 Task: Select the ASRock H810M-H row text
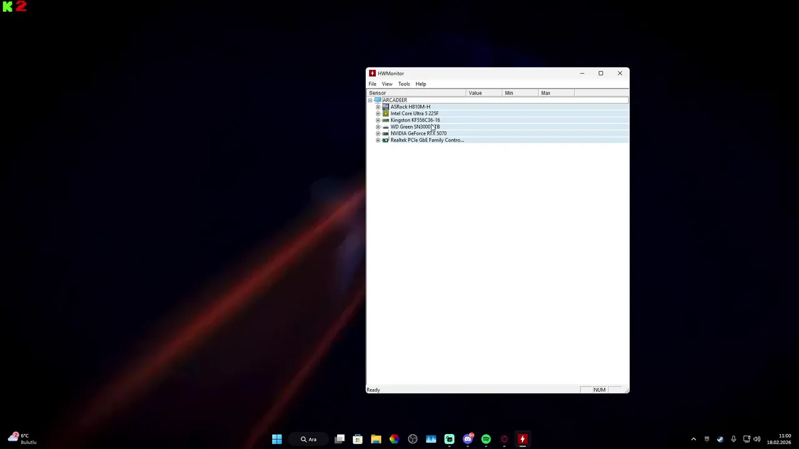click(410, 107)
